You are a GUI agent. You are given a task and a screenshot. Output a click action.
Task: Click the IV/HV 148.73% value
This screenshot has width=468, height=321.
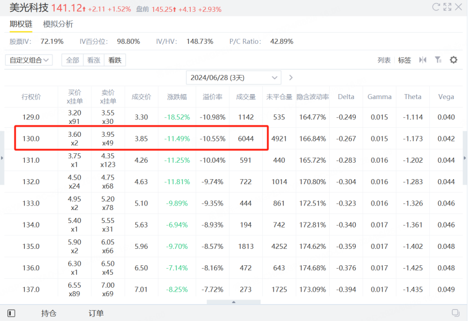click(x=200, y=42)
